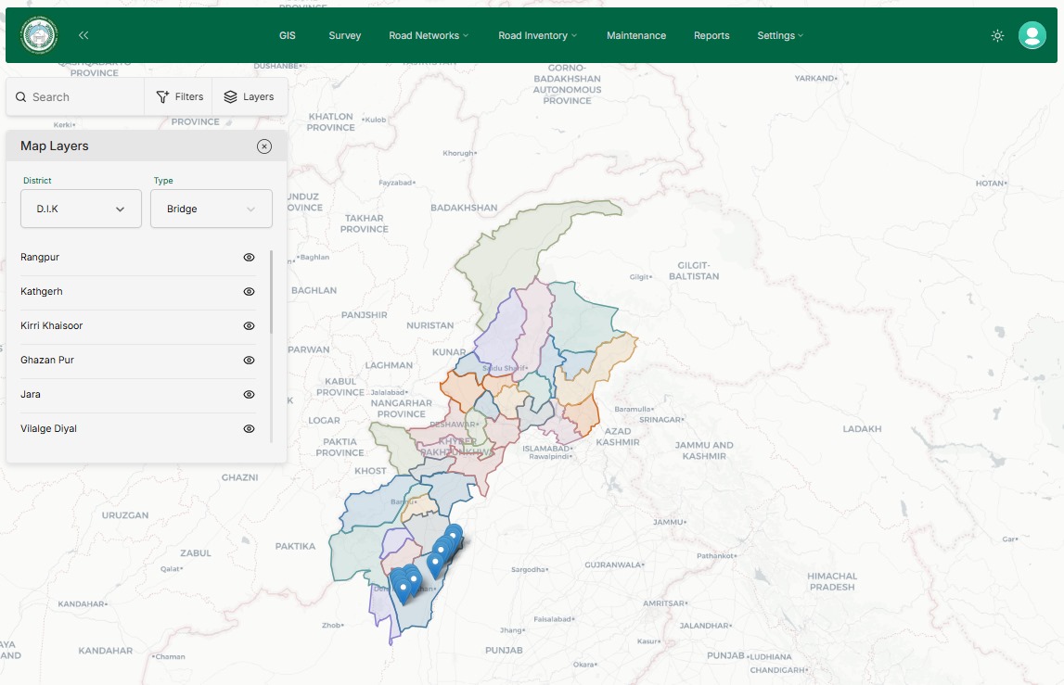1064x685 pixels.
Task: Select the Kirri Khaisoor layer name
Action: click(x=52, y=325)
